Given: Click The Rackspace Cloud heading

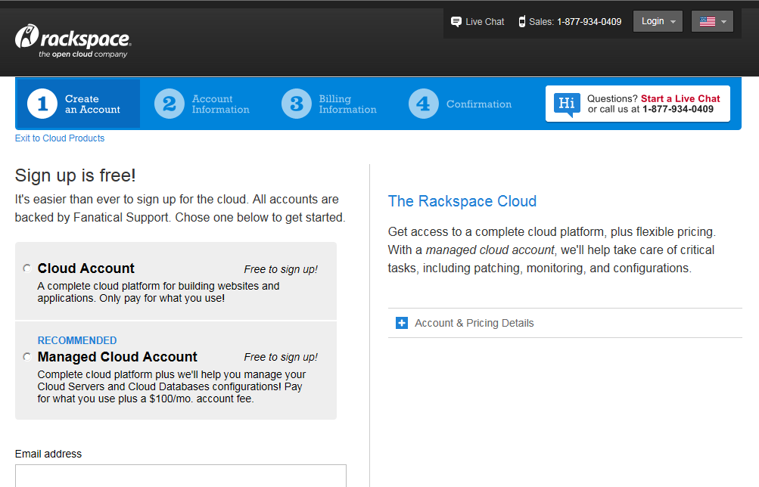Looking at the screenshot, I should [x=462, y=201].
